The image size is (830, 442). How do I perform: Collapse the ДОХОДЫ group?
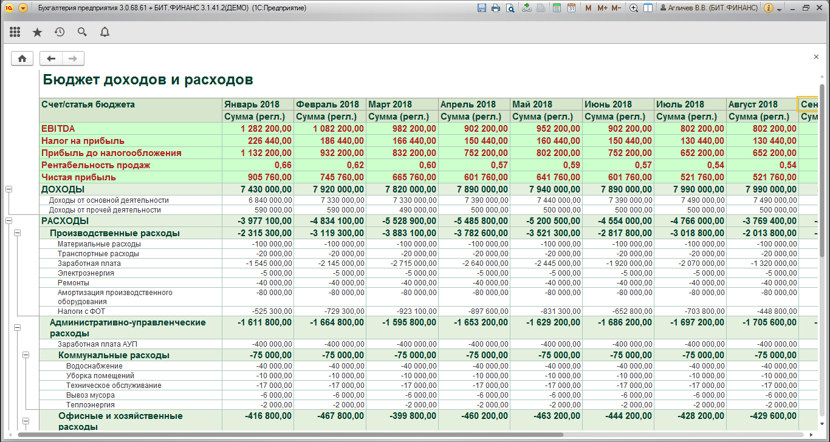click(9, 189)
